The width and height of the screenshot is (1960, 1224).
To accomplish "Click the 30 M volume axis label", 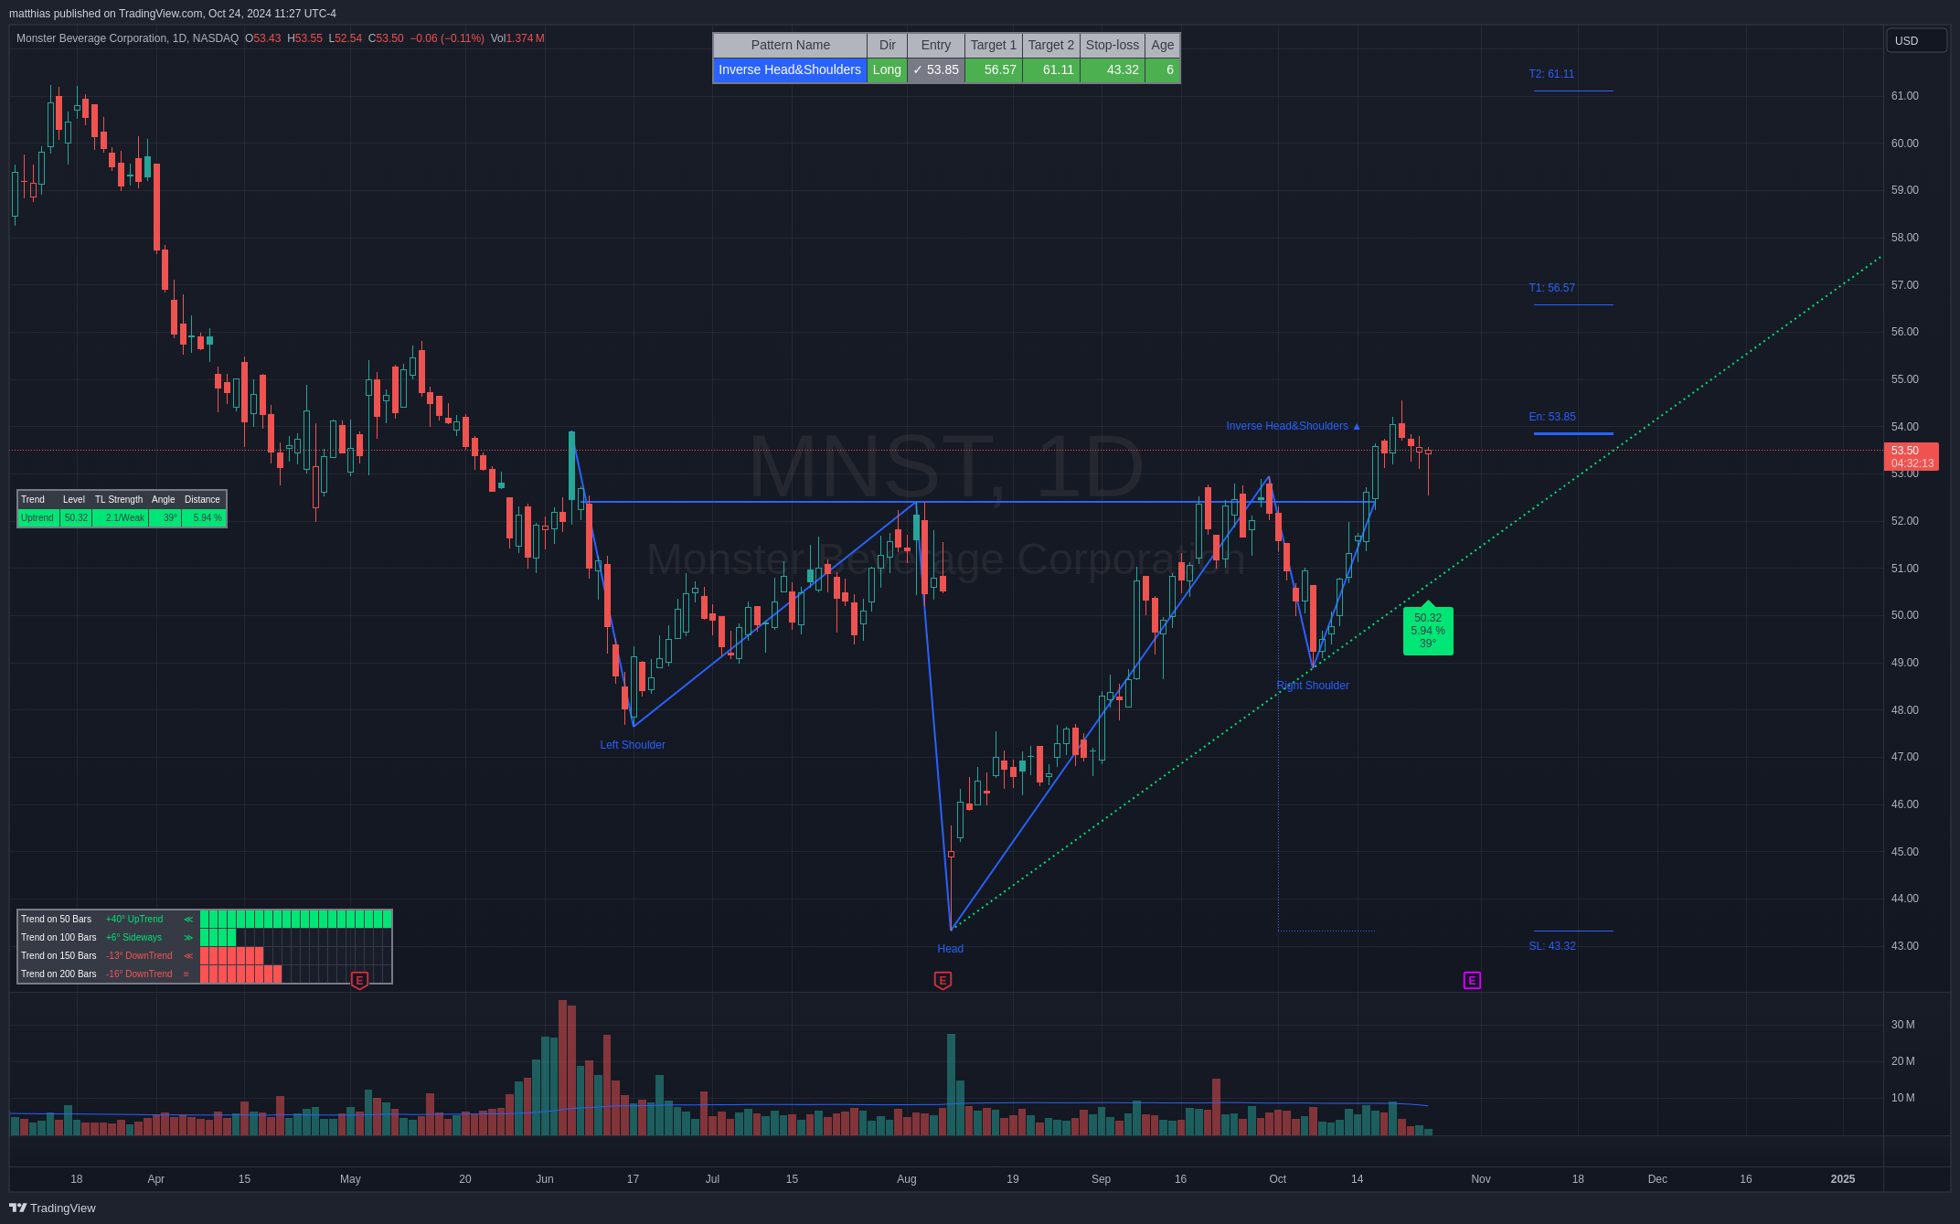I will click(x=1903, y=1025).
